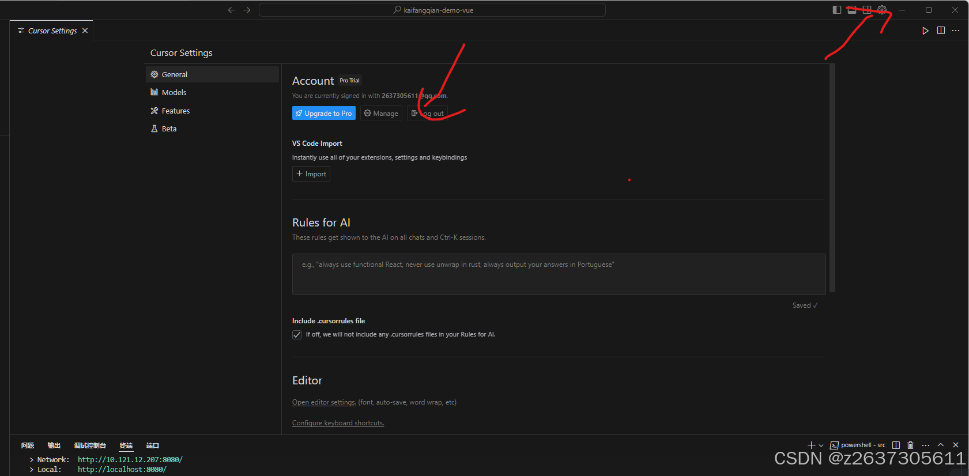Switch to 终端 panel tab

tap(126, 445)
